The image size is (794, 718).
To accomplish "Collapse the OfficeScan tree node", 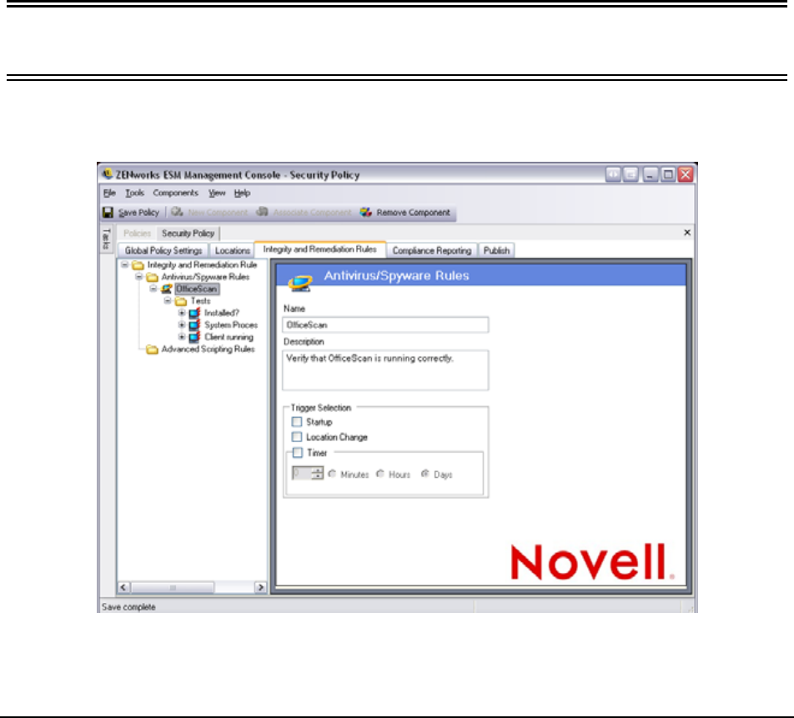I will click(x=153, y=289).
